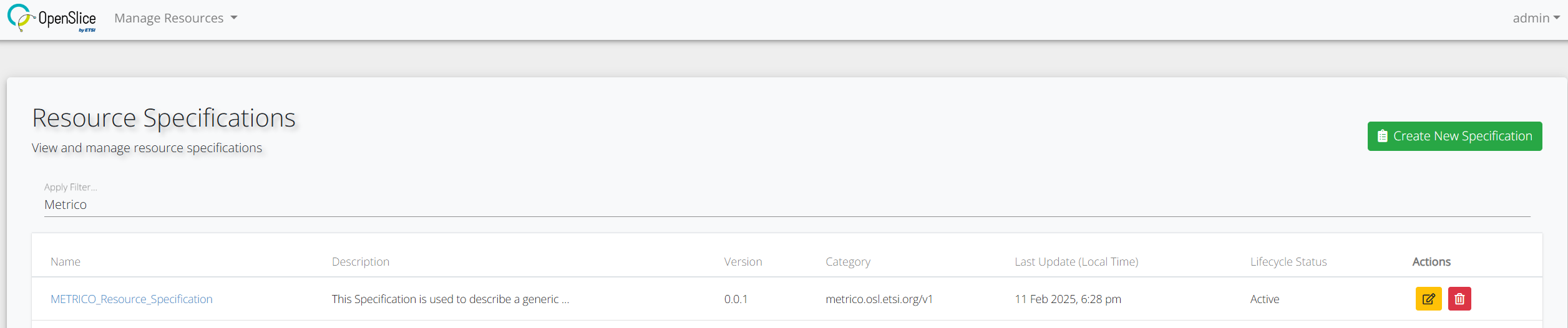The image size is (1568, 328).
Task: Delete METRICO_Resource_Specification with the red trash icon
Action: coord(1459,299)
